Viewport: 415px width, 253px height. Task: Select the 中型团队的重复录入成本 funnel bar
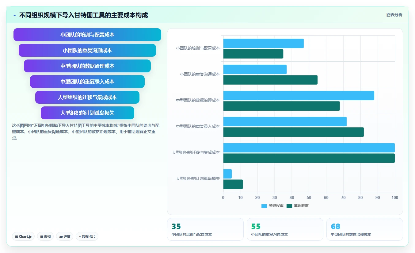point(87,82)
